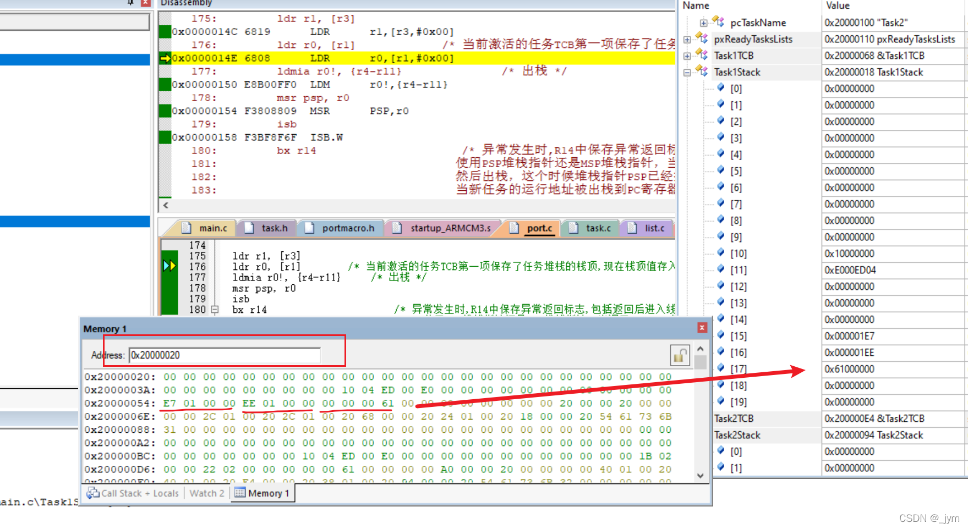Click disassembly address 0x00000150 LDM line

(310, 85)
